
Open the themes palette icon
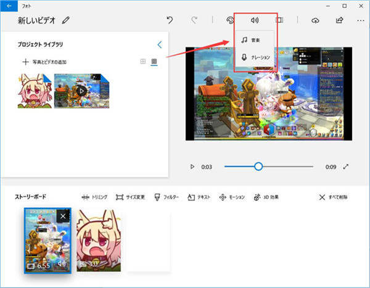tap(230, 20)
